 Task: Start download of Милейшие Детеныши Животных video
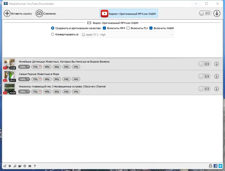(x=217, y=64)
